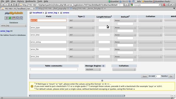Click the error_string field name input
Viewport: 176px width, 99px height.
48,42
